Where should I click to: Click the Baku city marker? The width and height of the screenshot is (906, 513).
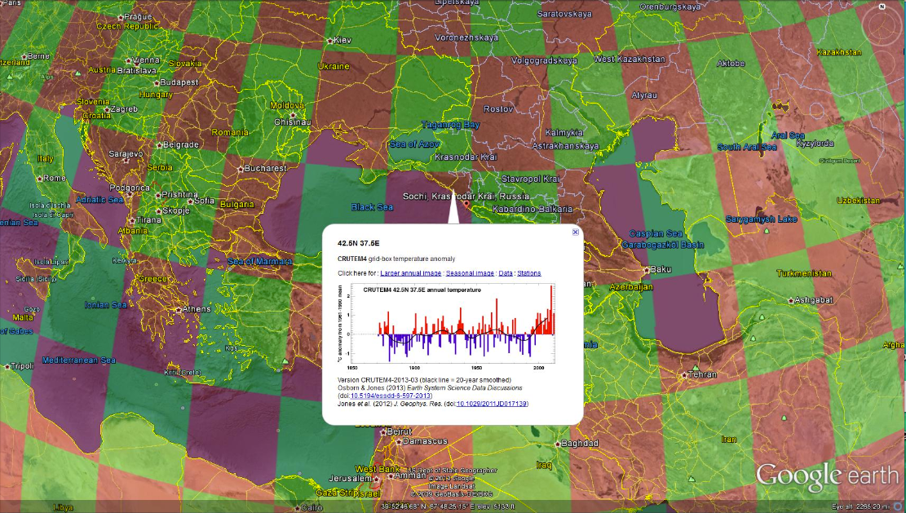tap(647, 270)
